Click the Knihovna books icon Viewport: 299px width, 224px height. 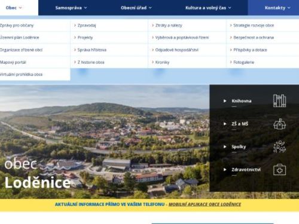[279, 101]
